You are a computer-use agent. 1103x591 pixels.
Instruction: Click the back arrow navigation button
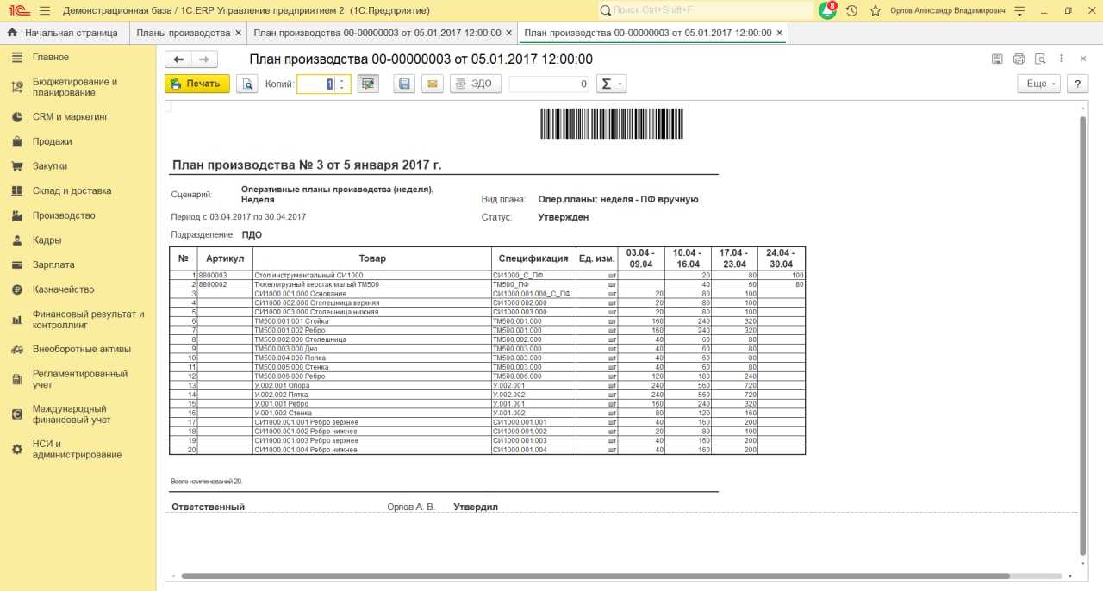178,59
